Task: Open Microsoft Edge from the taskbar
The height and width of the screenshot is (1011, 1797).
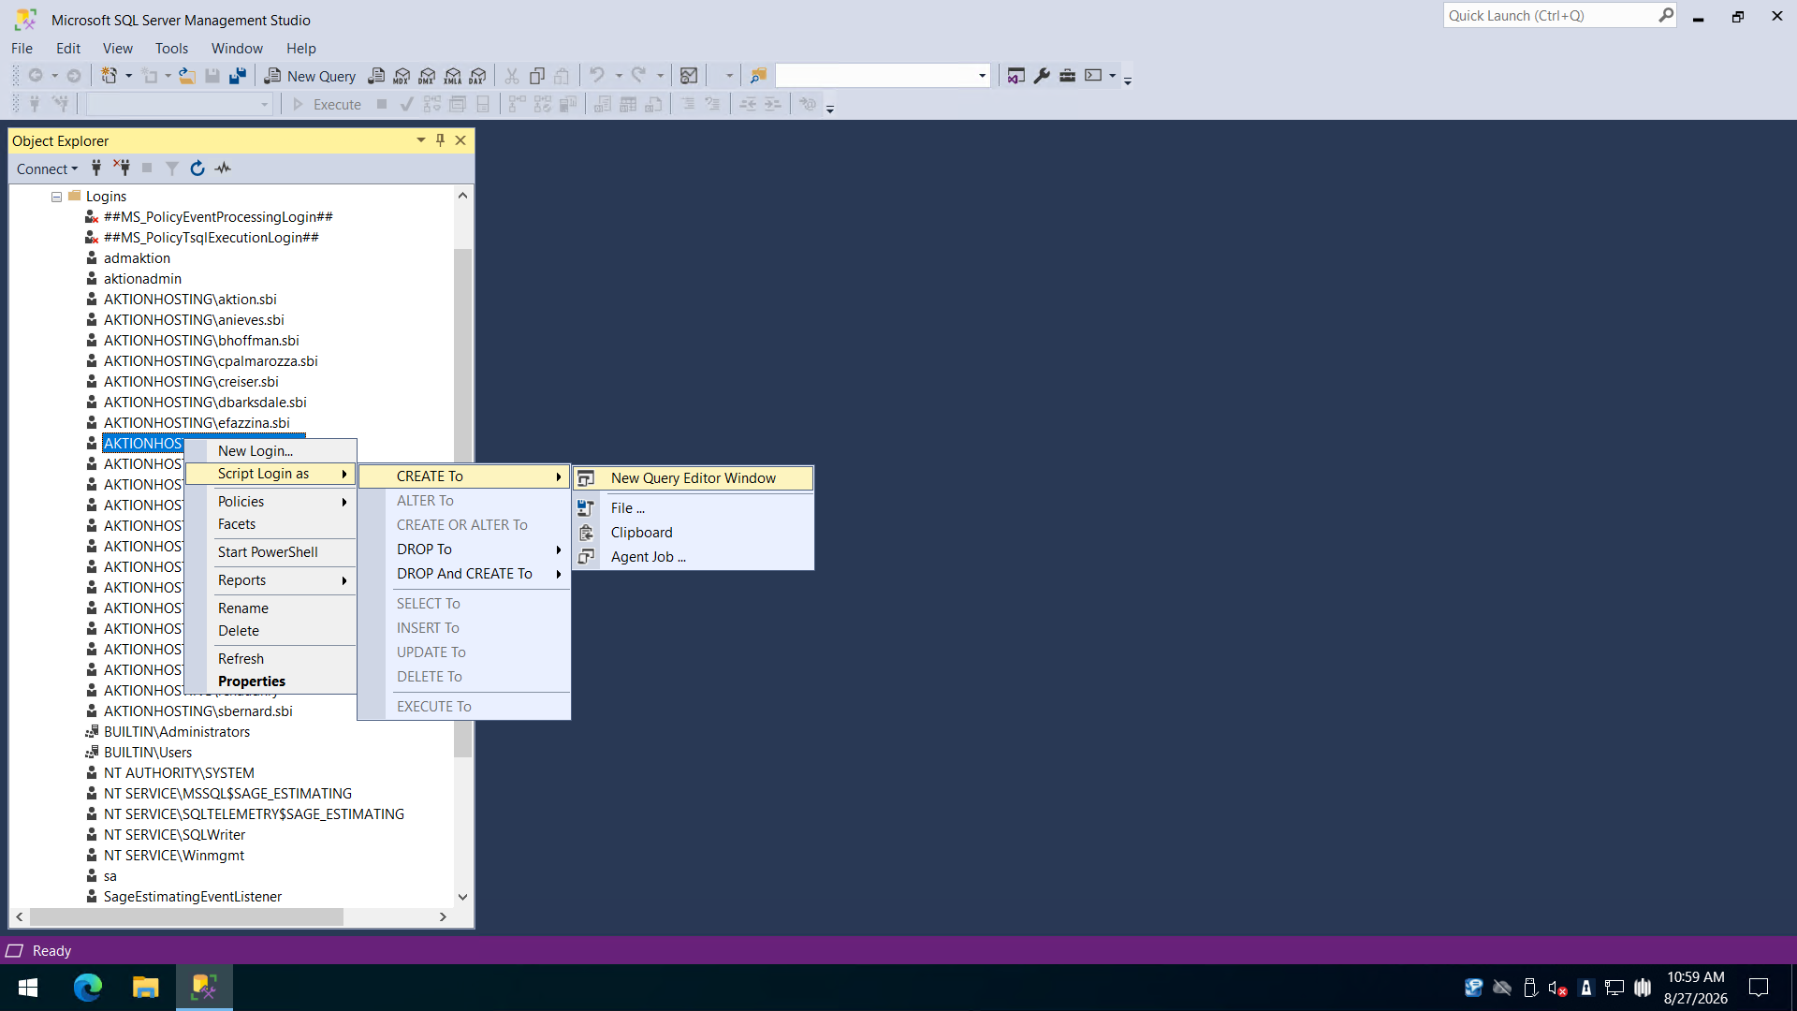Action: point(87,987)
